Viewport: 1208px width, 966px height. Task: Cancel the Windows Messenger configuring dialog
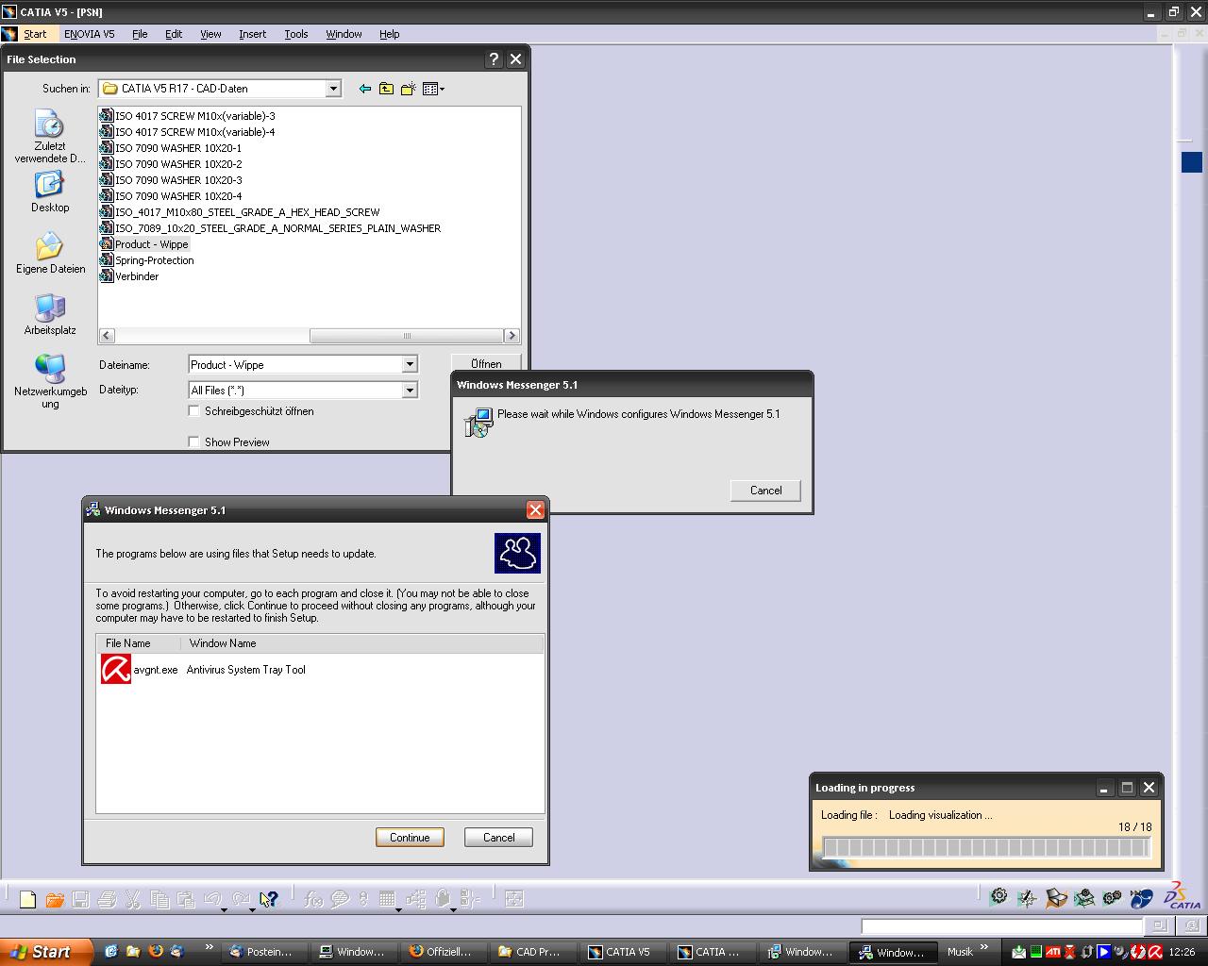click(x=765, y=491)
